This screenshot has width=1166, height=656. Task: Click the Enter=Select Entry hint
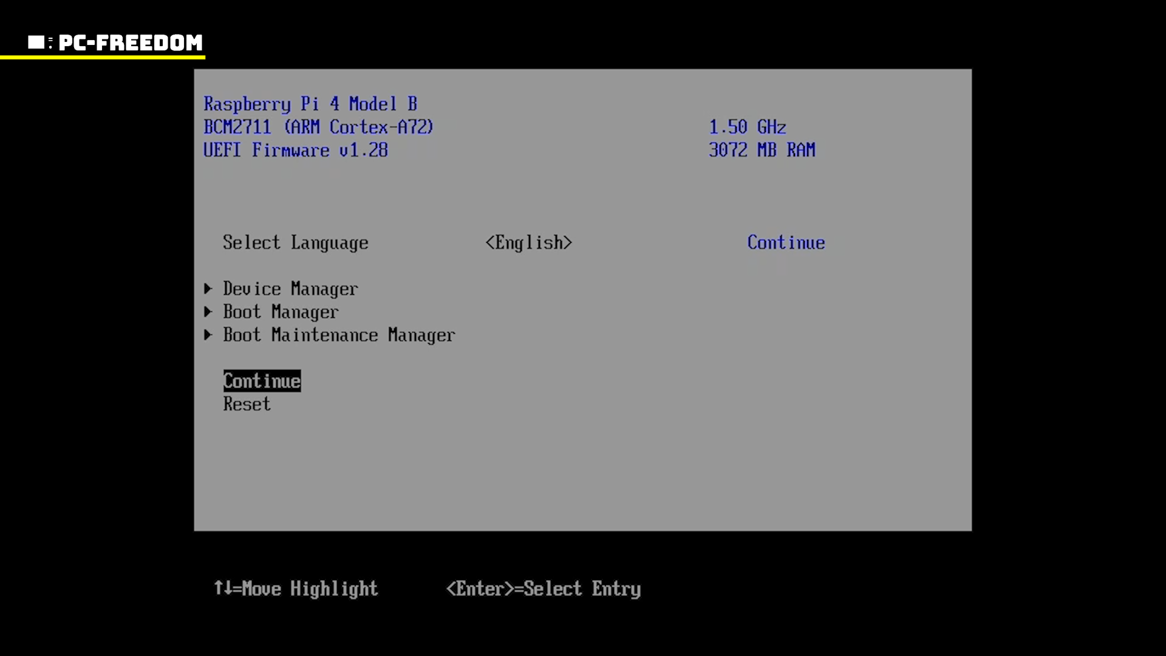point(544,589)
